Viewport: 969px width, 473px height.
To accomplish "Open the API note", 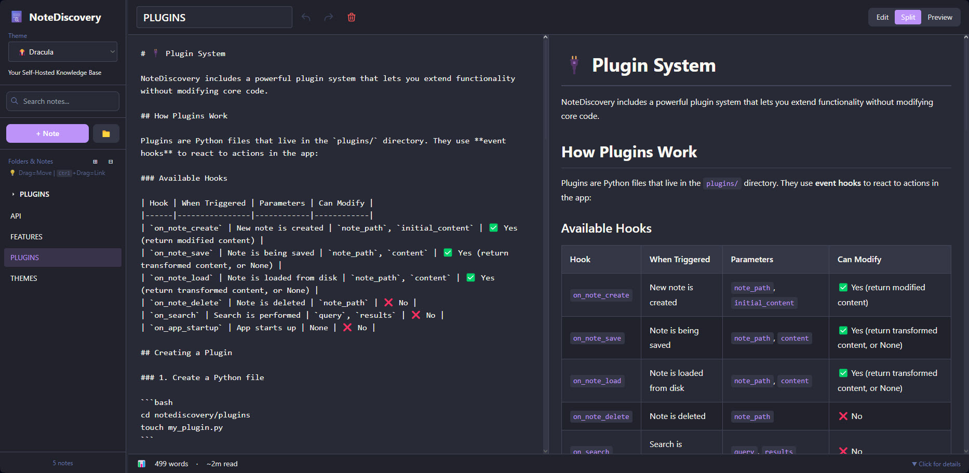I will point(16,215).
